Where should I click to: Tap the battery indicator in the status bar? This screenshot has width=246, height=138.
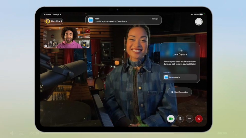pos(201,15)
